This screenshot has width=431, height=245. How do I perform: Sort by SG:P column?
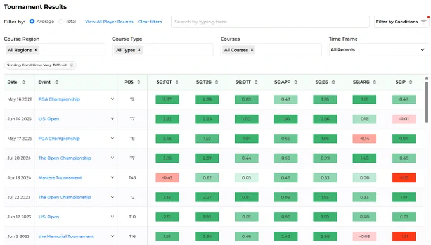(x=411, y=82)
